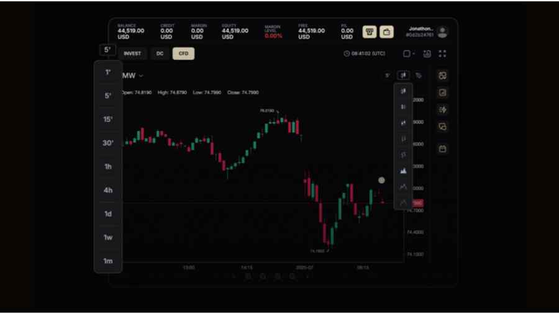The height and width of the screenshot is (314, 559).
Task: Select the CFD tab
Action: coord(183,53)
